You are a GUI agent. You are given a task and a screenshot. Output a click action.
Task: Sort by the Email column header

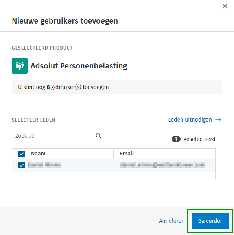tap(127, 154)
